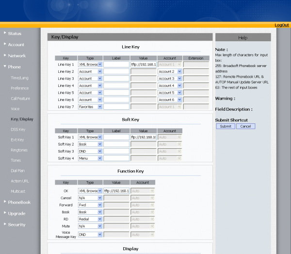Image resolution: width=291 pixels, height=254 pixels.
Task: Open Line Key 2 Type dropdown
Action: click(x=90, y=71)
